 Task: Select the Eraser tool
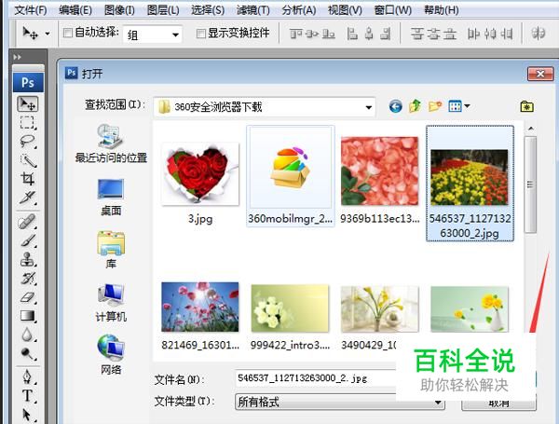click(x=27, y=297)
